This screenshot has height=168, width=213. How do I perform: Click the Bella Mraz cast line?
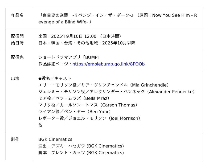click(75, 98)
